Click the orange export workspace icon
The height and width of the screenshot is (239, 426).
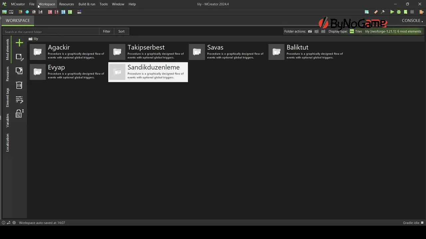[421, 12]
